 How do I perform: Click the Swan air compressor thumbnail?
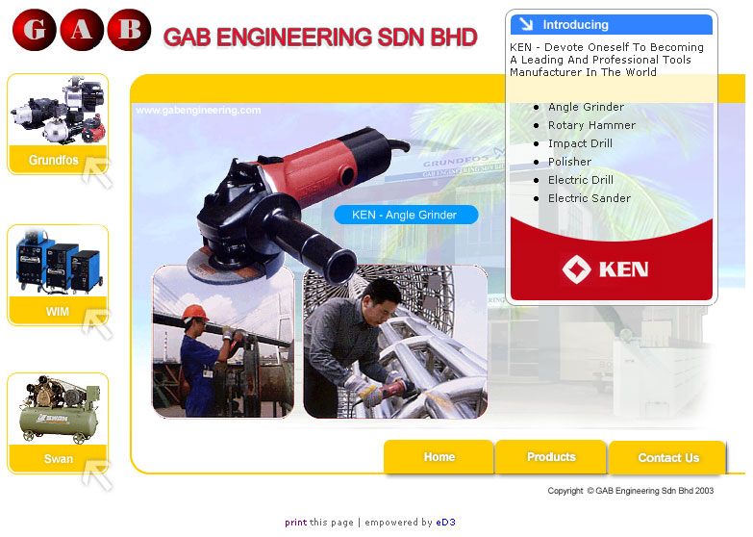[x=58, y=410]
